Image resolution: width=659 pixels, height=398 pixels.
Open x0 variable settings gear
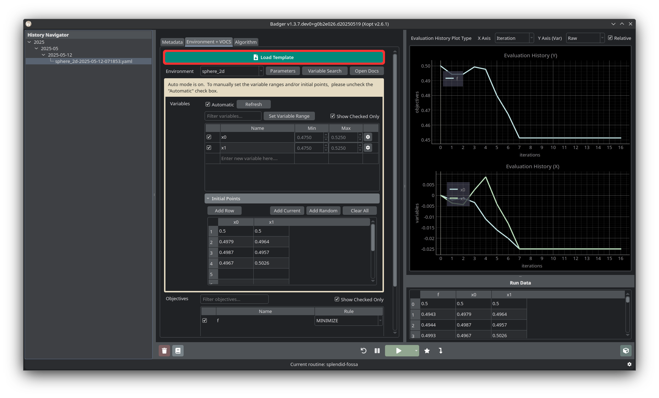pos(368,137)
